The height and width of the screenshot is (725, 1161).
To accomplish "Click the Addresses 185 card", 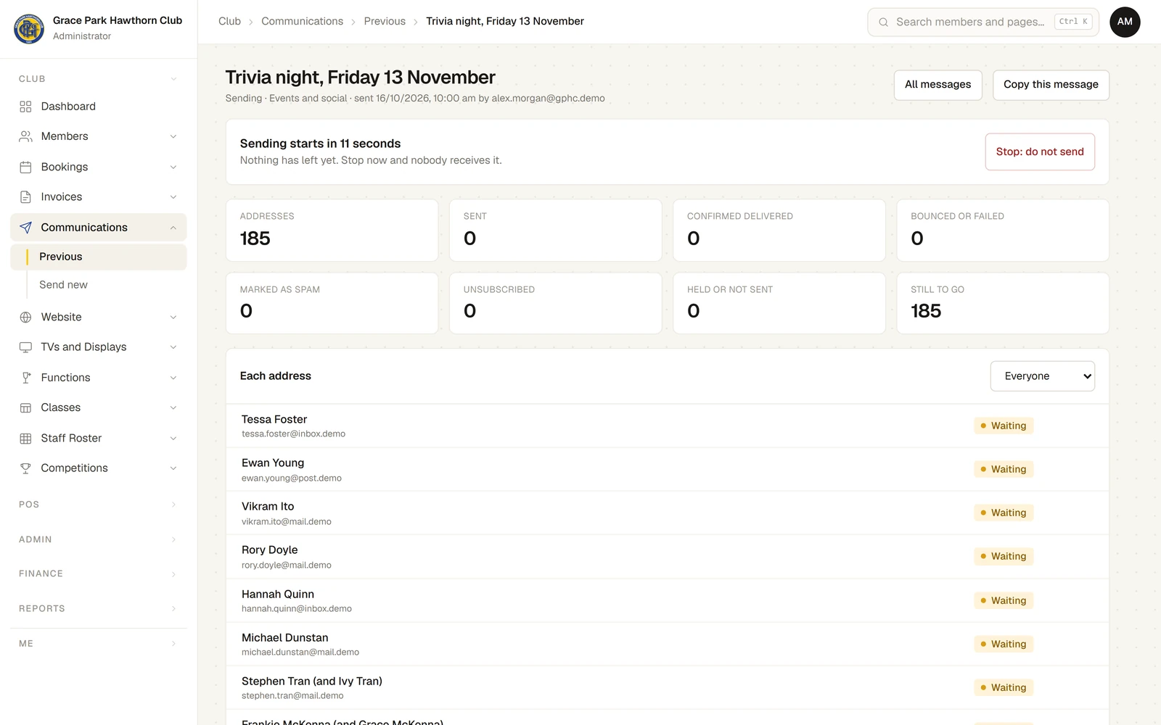I will 332,231.
